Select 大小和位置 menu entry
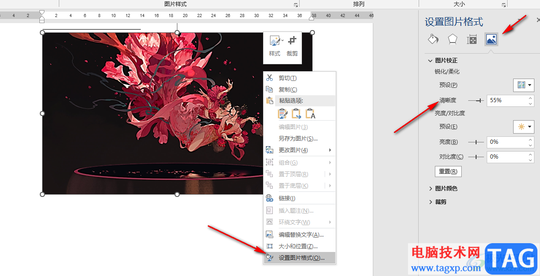The image size is (540, 276). tap(299, 246)
